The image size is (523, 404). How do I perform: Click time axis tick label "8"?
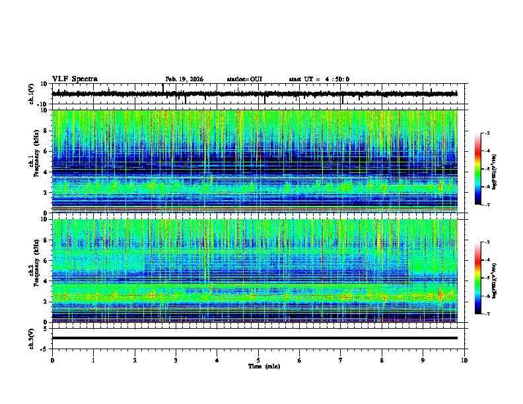tap(382, 360)
